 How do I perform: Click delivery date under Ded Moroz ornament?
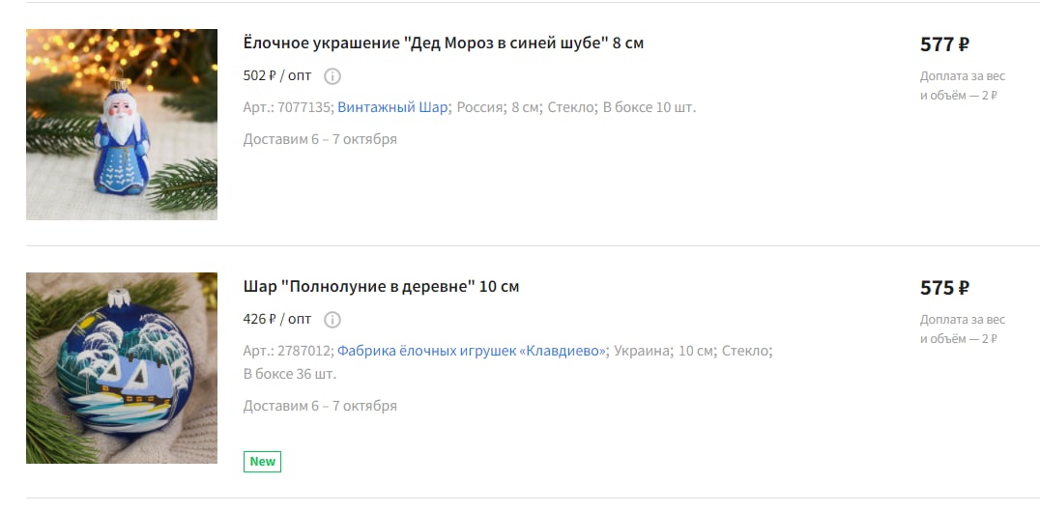320,139
